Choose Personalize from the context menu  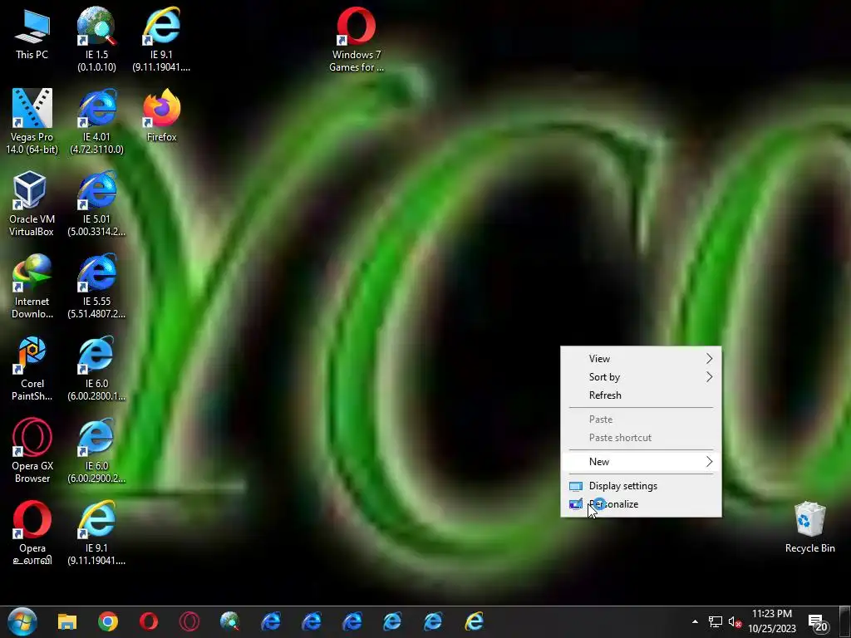pos(641,504)
